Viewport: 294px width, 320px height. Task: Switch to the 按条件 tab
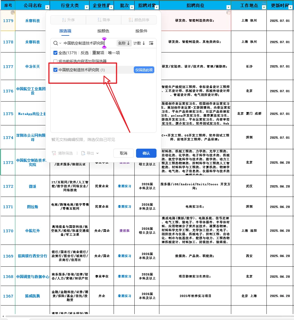tap(141, 31)
